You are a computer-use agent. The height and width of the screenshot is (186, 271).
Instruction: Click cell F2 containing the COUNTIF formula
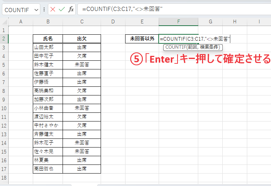pos(178,39)
